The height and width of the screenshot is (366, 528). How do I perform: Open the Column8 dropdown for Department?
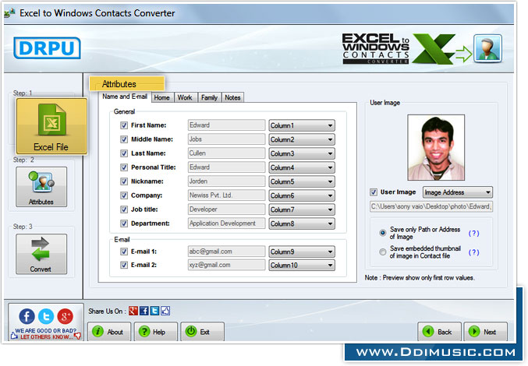(302, 223)
